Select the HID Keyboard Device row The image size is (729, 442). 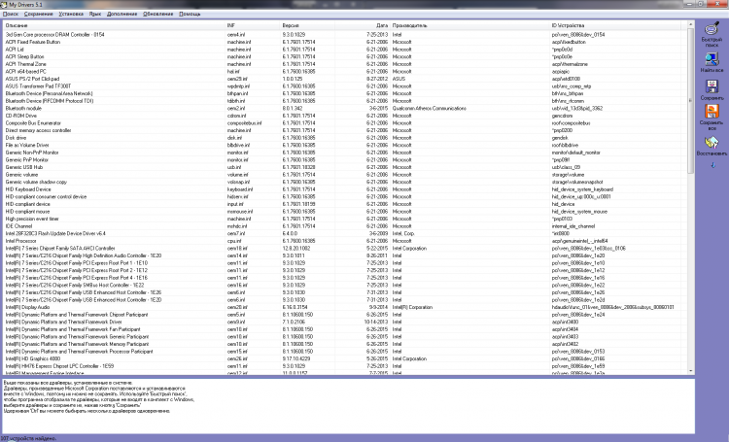coord(344,189)
